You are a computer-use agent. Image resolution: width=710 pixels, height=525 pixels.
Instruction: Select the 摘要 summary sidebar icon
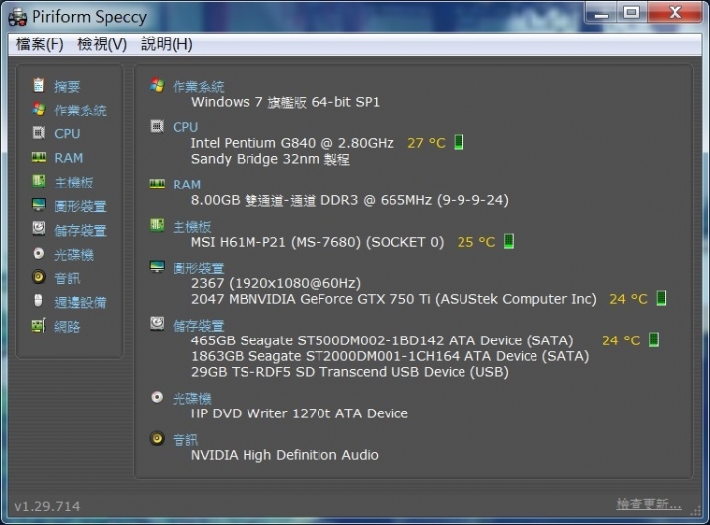38,85
